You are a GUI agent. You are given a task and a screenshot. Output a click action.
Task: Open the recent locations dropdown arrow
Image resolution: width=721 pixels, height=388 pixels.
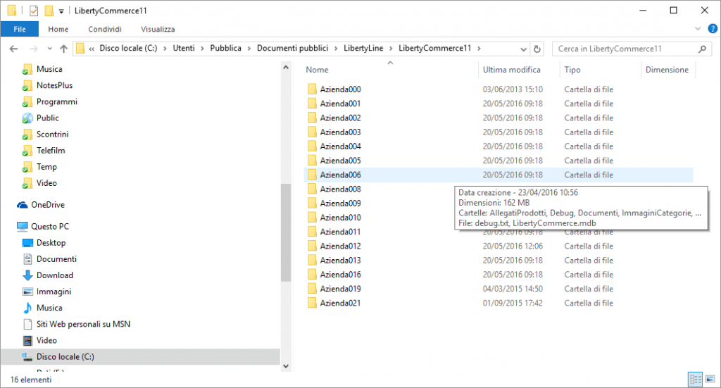(x=49, y=49)
